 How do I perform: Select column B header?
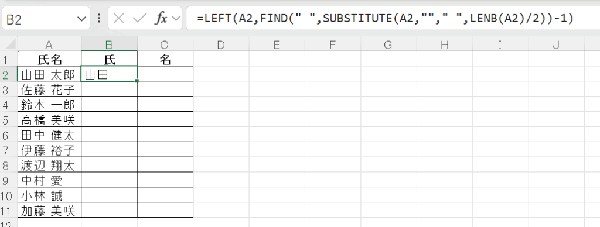tap(109, 44)
